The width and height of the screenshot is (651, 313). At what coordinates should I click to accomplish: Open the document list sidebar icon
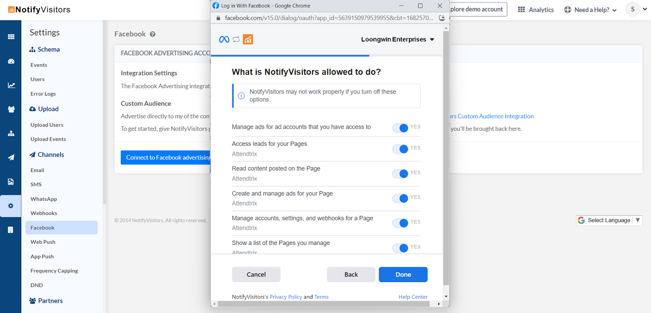11,230
